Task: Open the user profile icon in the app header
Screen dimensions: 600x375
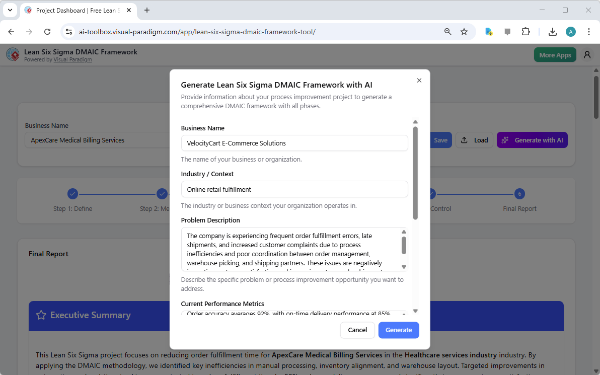Action: point(587,54)
